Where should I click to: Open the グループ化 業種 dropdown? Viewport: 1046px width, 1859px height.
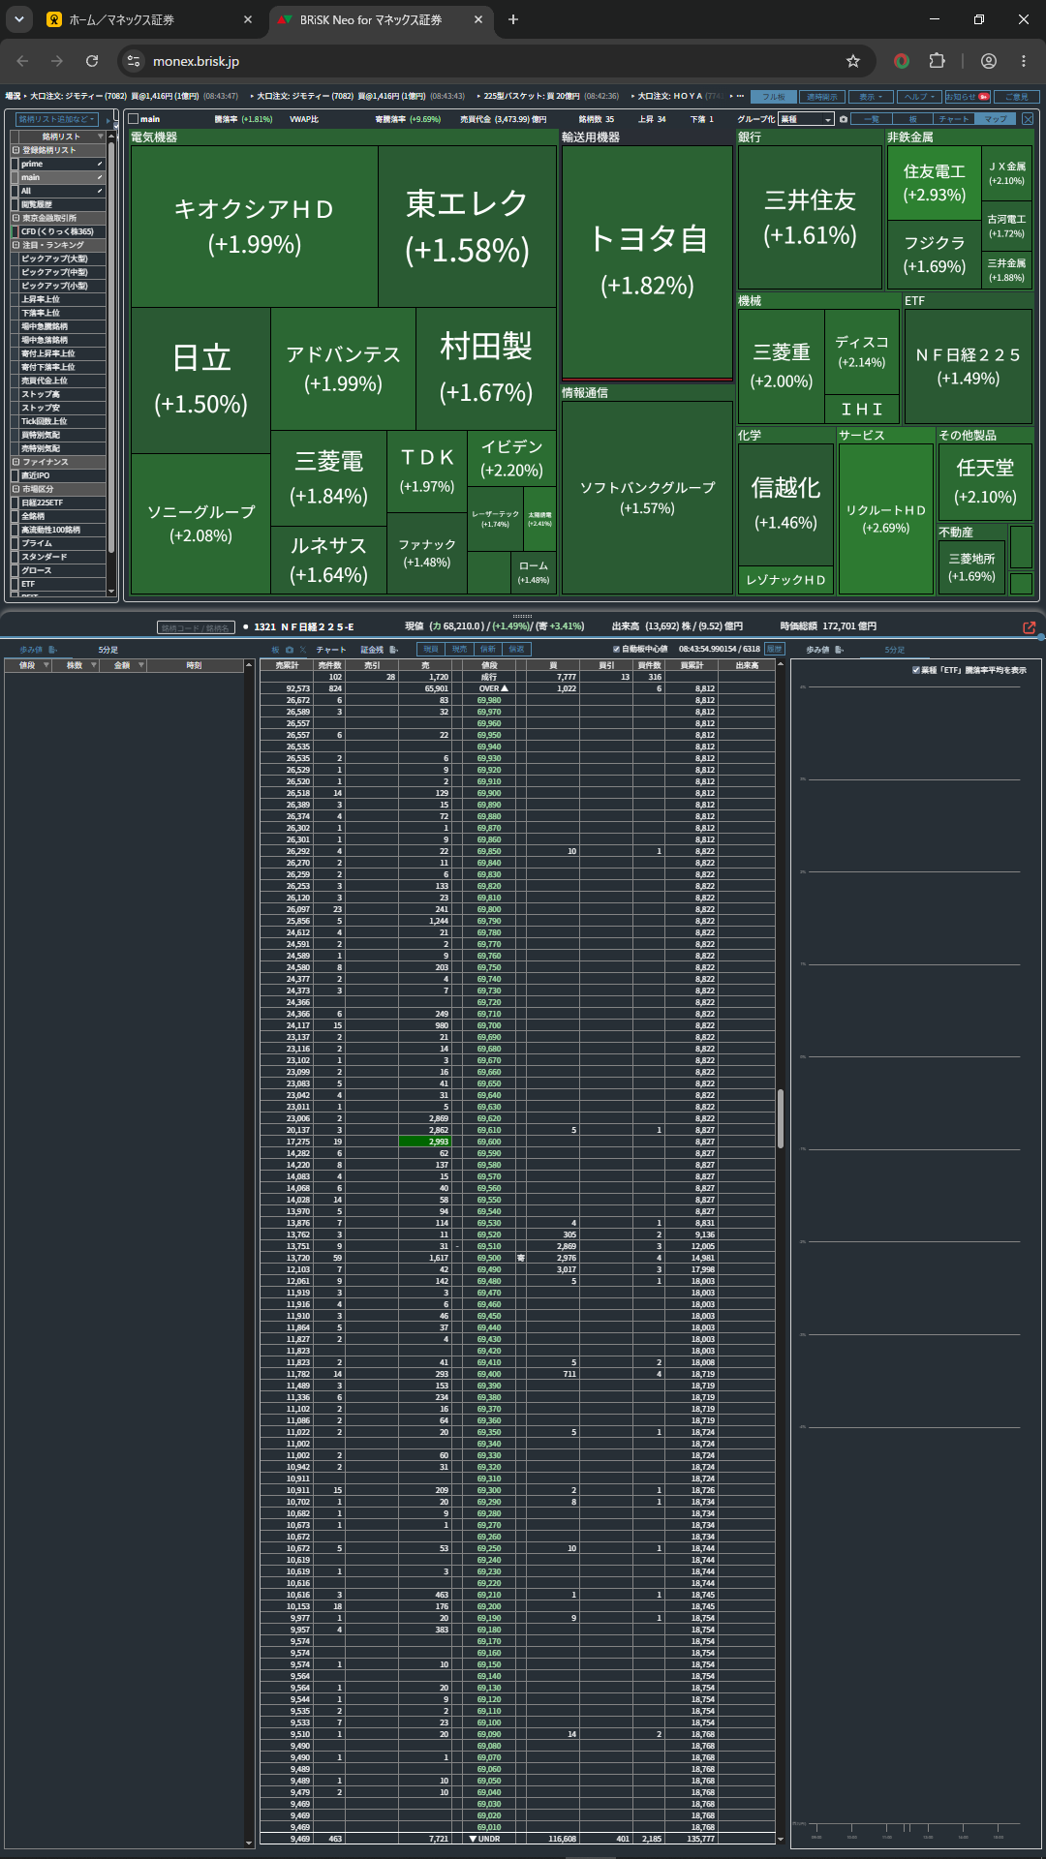point(806,119)
